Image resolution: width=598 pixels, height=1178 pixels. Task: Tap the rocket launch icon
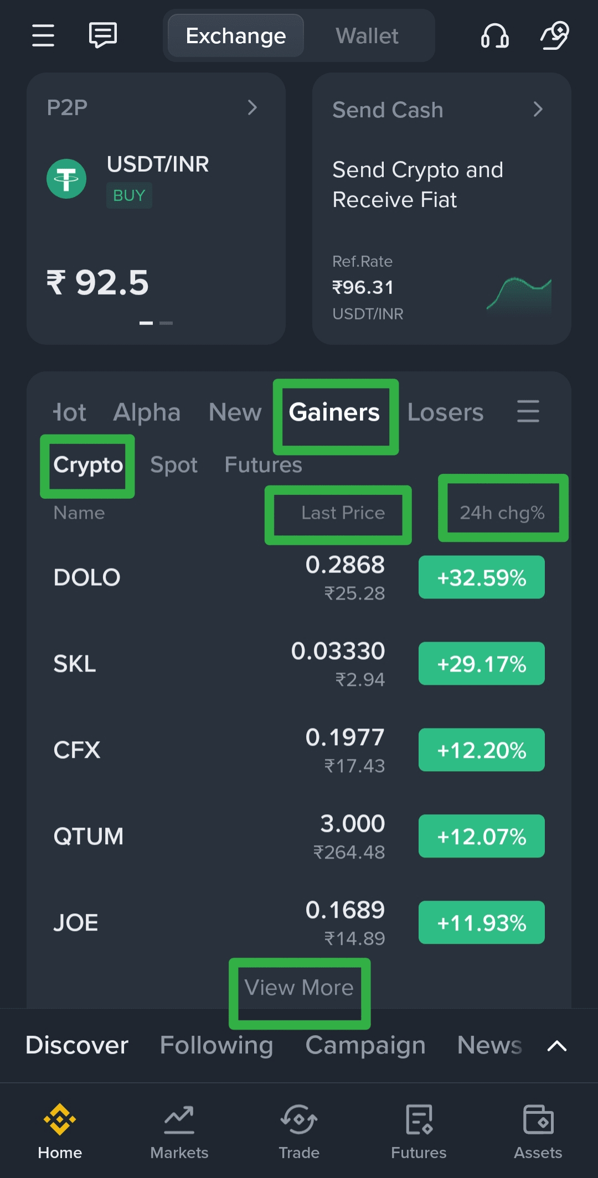pyautogui.click(x=555, y=35)
